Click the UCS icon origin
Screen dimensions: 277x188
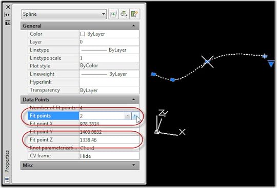pyautogui.click(x=157, y=132)
